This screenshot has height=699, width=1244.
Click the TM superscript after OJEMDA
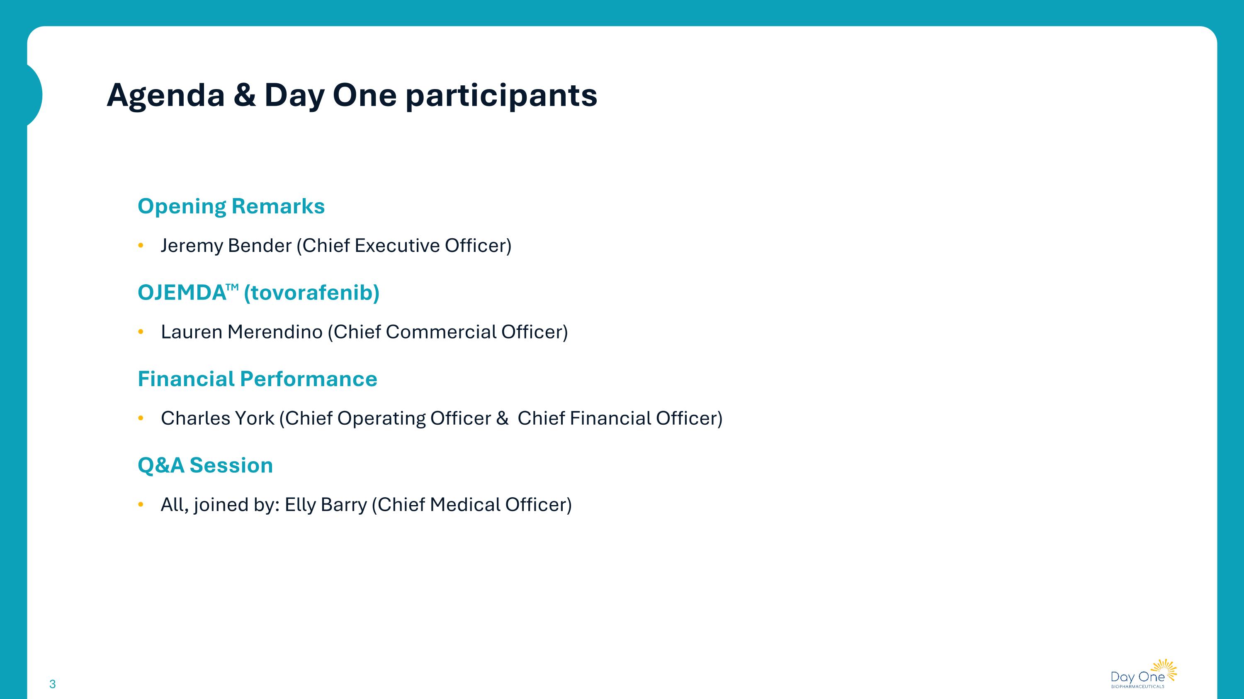point(232,287)
